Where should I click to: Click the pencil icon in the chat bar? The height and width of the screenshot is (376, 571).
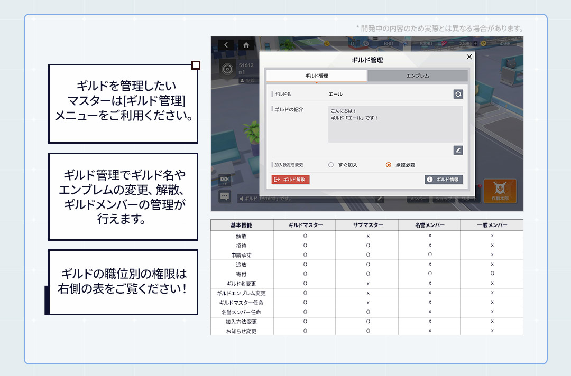[380, 199]
